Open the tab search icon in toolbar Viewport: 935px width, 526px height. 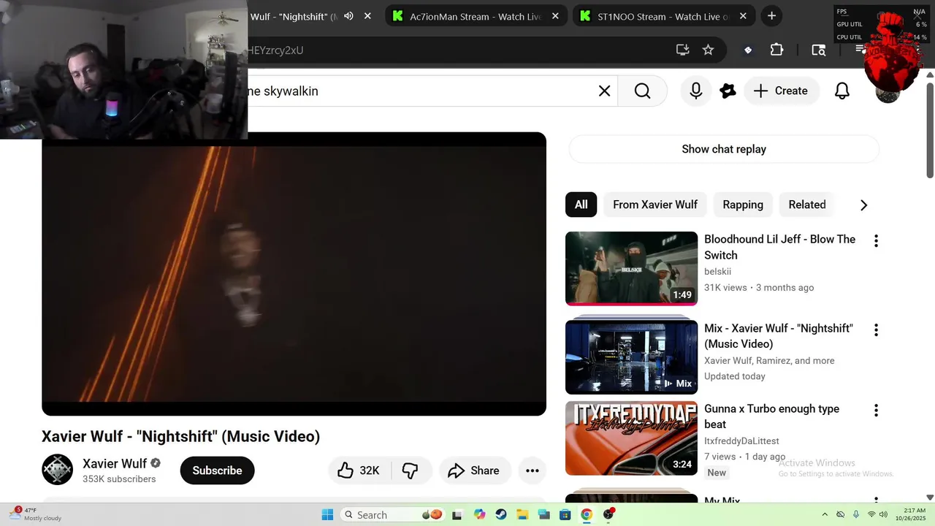[x=819, y=50]
